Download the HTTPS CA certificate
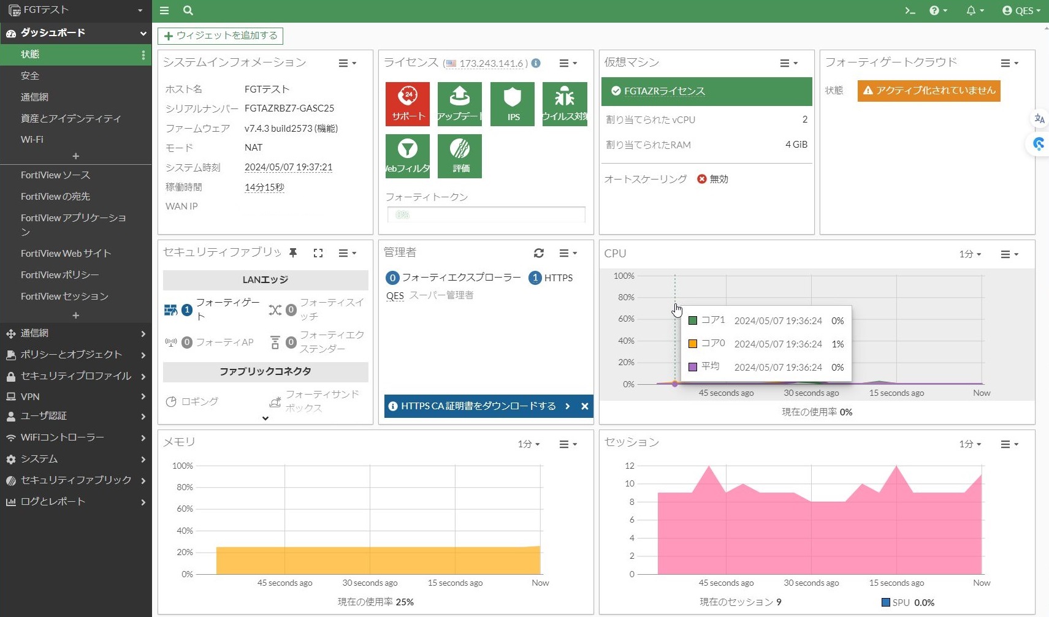 tap(478, 406)
